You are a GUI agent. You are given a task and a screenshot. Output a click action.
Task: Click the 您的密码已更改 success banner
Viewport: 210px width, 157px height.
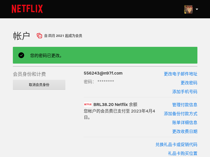105,55
